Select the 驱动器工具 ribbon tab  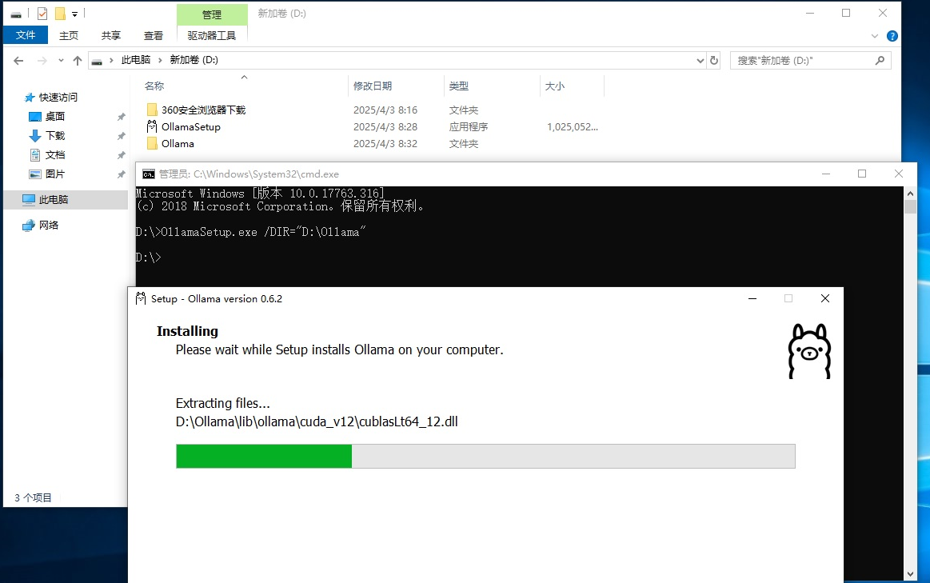click(x=212, y=35)
